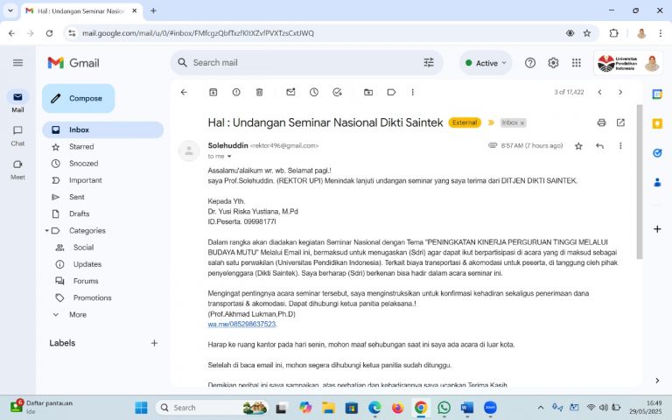
Task: Open the Gmail Support help icon
Action: 530,63
